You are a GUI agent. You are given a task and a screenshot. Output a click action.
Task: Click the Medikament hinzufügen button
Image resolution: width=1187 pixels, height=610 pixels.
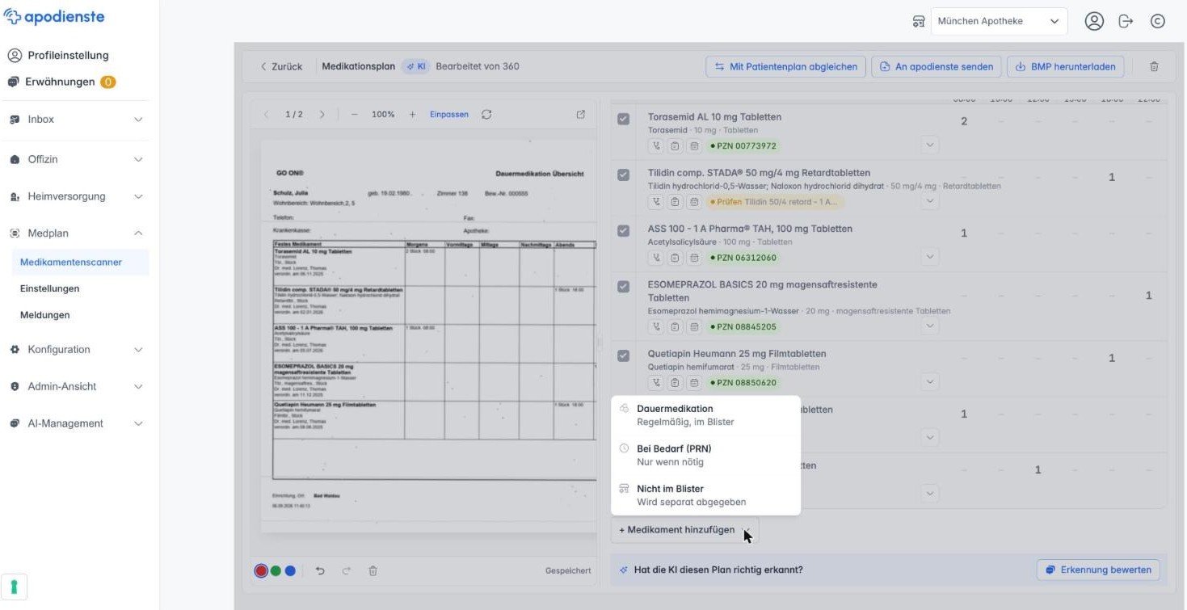pos(684,530)
